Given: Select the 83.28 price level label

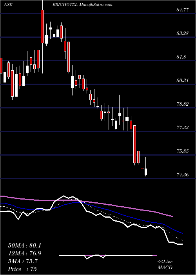Looking at the screenshot, I should click(x=183, y=33).
